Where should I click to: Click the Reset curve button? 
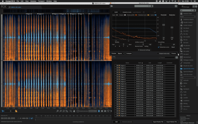coord(173,47)
